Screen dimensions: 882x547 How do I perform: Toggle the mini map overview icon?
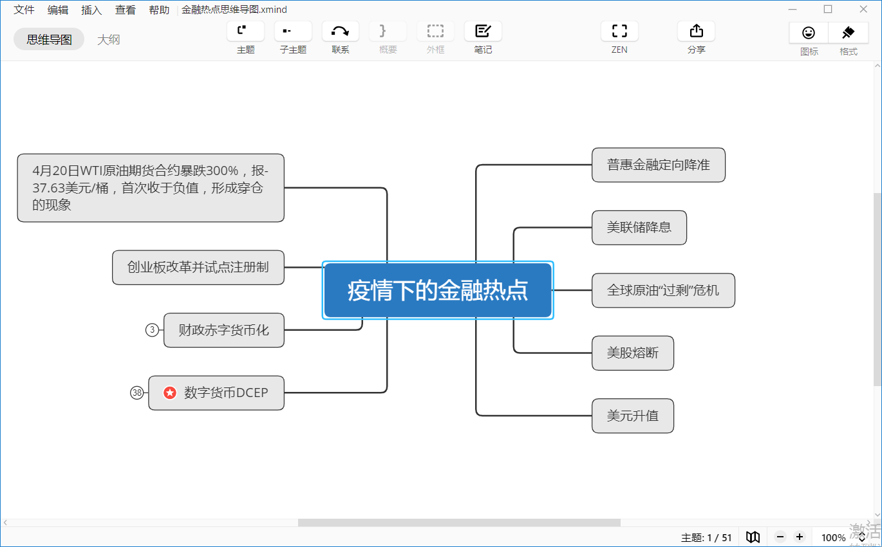pyautogui.click(x=753, y=537)
